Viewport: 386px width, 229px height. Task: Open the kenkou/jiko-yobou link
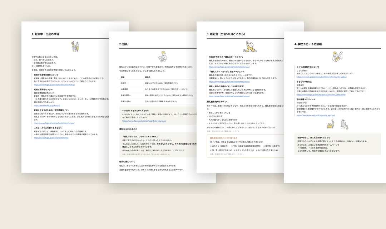coord(322,77)
